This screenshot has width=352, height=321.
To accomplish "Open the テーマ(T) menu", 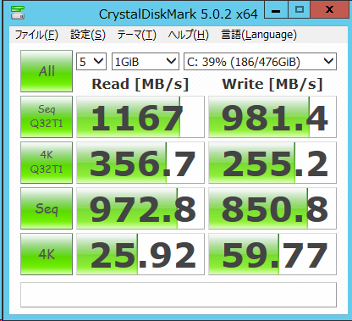I will pyautogui.click(x=136, y=35).
